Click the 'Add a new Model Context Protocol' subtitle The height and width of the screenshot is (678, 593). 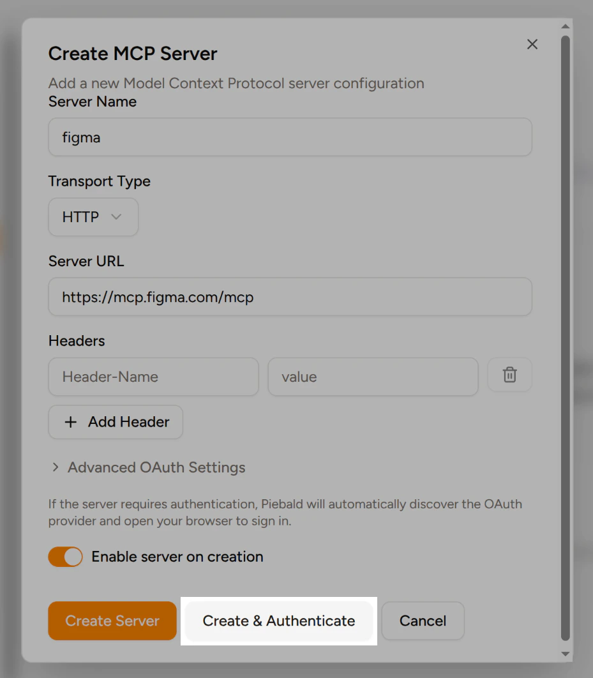coord(236,83)
